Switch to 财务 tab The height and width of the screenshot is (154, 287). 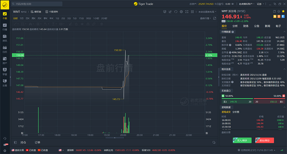coord(246,26)
